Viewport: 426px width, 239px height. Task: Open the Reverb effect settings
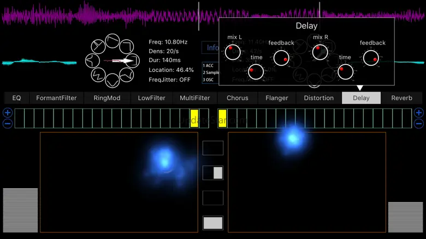[x=401, y=98]
